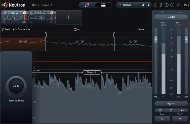Remove the Clipper module with X

click(4, 22)
